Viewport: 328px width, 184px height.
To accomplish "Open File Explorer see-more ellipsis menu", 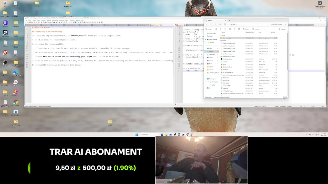I will click(x=265, y=29).
